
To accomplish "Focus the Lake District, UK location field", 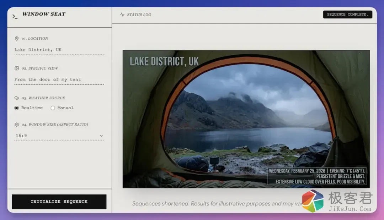I will pyautogui.click(x=59, y=50).
